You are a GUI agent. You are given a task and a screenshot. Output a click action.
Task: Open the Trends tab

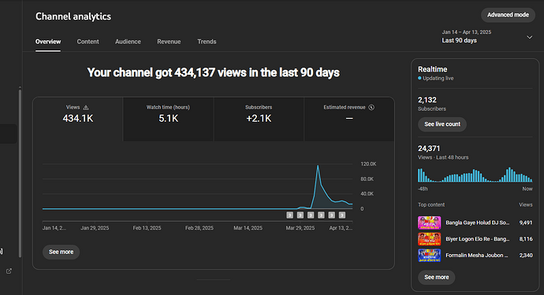point(207,42)
